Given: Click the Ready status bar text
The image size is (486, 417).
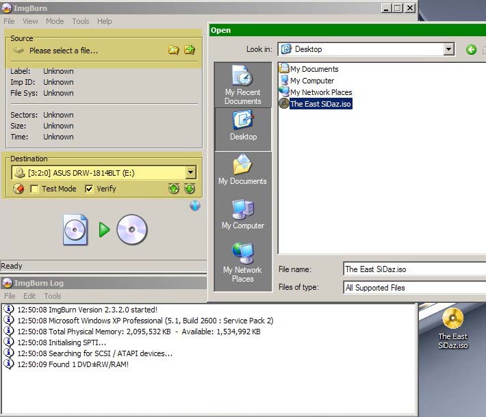Looking at the screenshot, I should coord(12,266).
